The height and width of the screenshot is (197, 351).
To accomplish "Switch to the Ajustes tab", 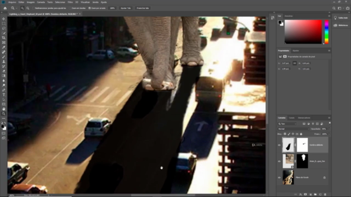I will coord(296,51).
